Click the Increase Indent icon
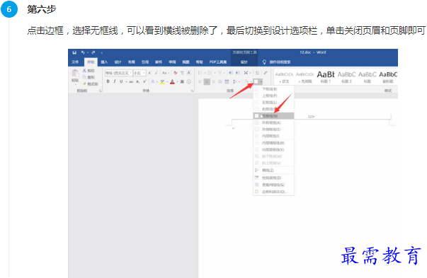 click(237, 73)
